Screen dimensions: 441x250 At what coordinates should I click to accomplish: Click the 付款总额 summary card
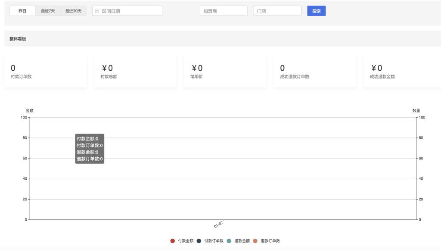[x=135, y=71]
